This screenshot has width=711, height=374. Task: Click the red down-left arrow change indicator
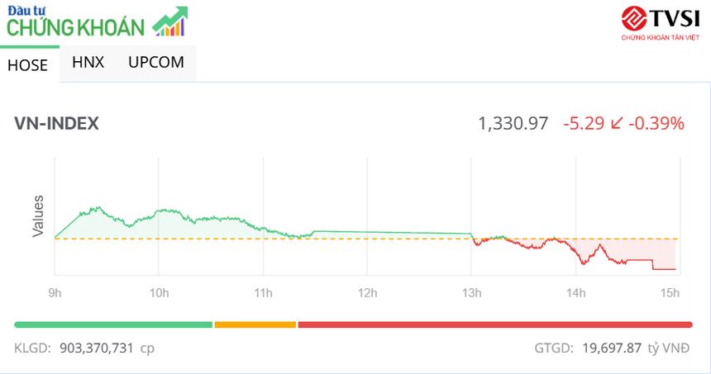[616, 124]
